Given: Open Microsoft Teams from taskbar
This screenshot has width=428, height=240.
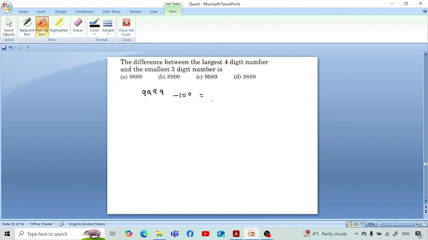Looking at the screenshot, I should [175, 233].
